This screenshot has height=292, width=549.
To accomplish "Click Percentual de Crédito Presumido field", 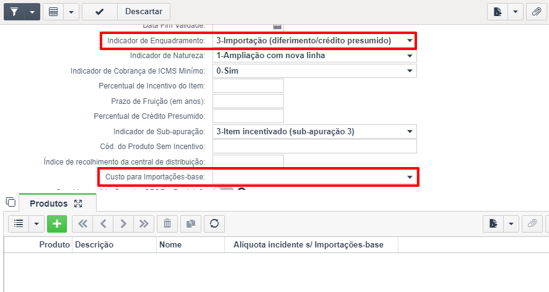I will pos(248,116).
